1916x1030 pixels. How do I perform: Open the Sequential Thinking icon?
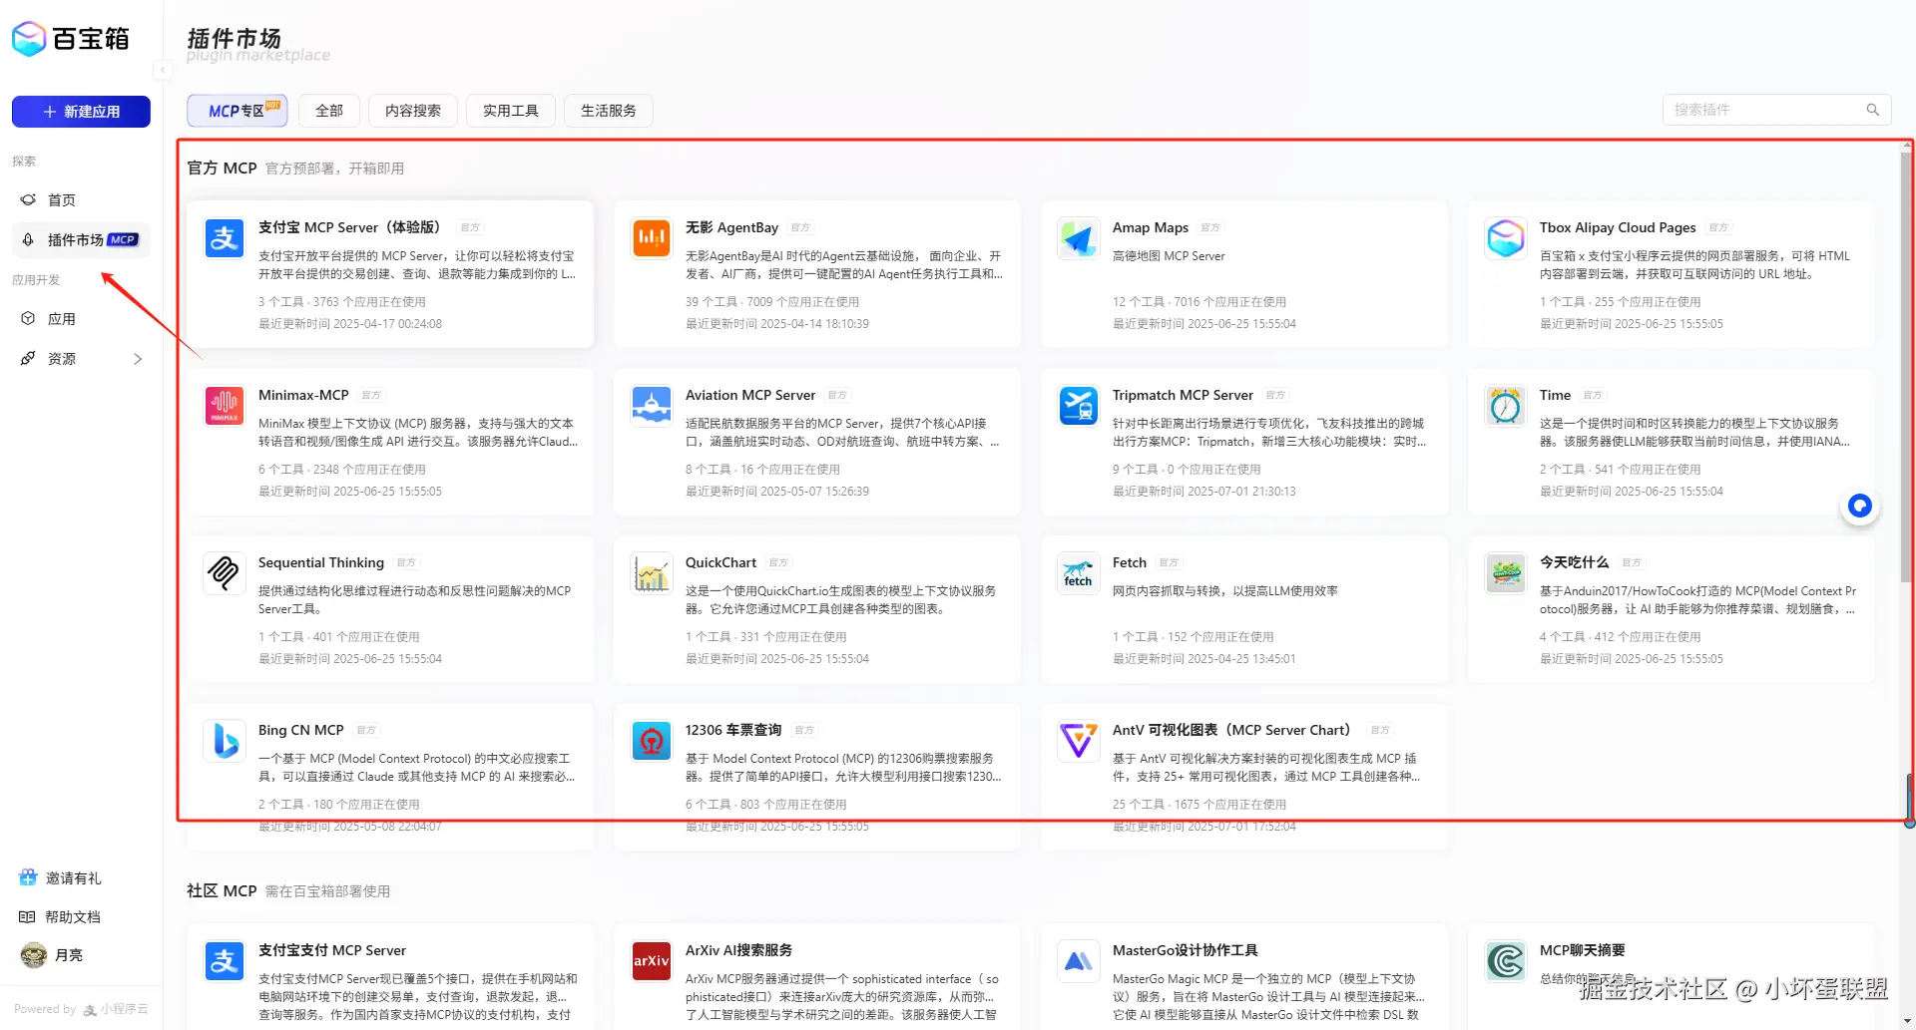point(225,574)
